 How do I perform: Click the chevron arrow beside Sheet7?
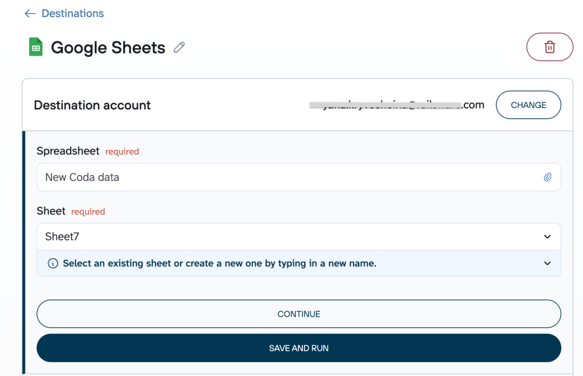547,237
